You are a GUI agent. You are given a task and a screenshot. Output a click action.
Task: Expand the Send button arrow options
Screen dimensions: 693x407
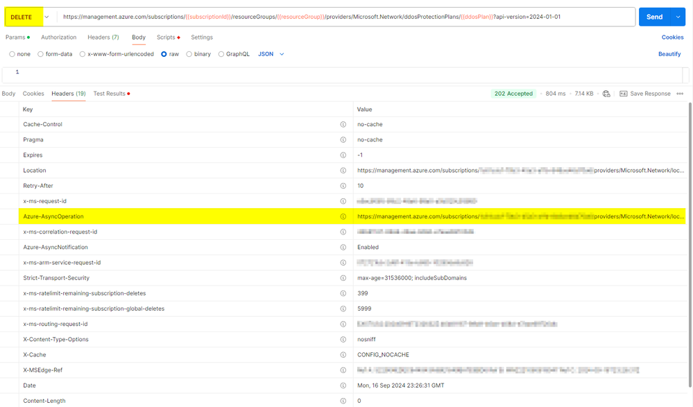coord(678,17)
